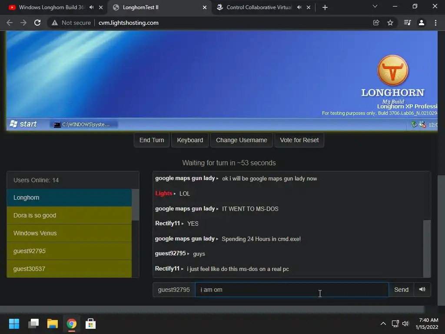Viewport: 445px width, 334px height.
Task: Select guest30537 in the users list
Action: [x=69, y=269]
